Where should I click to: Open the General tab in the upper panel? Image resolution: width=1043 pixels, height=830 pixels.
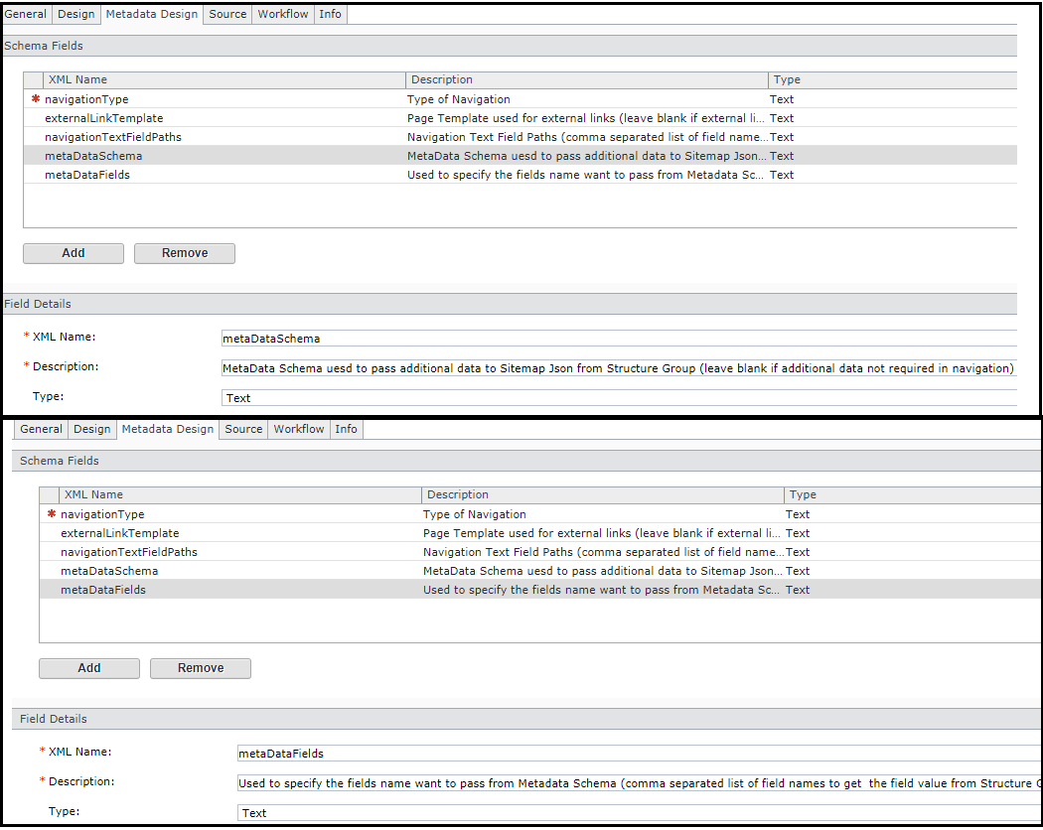click(x=26, y=14)
